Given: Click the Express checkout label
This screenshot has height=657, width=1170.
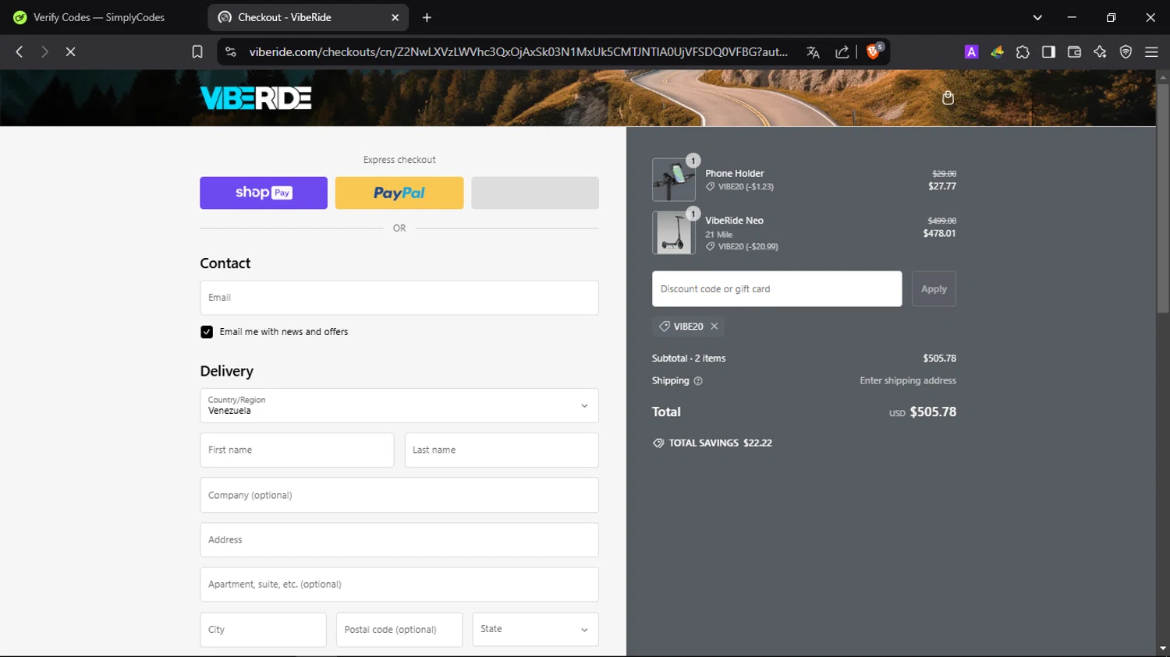Looking at the screenshot, I should (x=399, y=160).
